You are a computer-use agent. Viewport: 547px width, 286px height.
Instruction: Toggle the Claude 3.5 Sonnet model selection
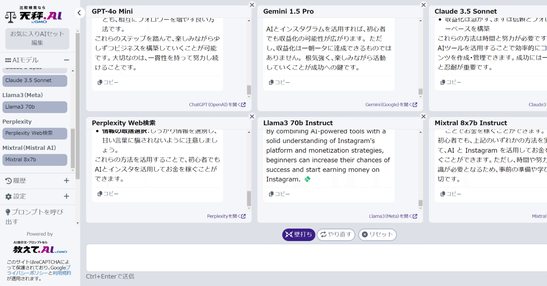pos(34,81)
